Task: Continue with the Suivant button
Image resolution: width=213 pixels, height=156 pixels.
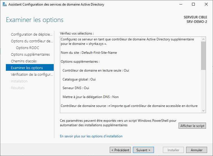Action: click(143, 150)
